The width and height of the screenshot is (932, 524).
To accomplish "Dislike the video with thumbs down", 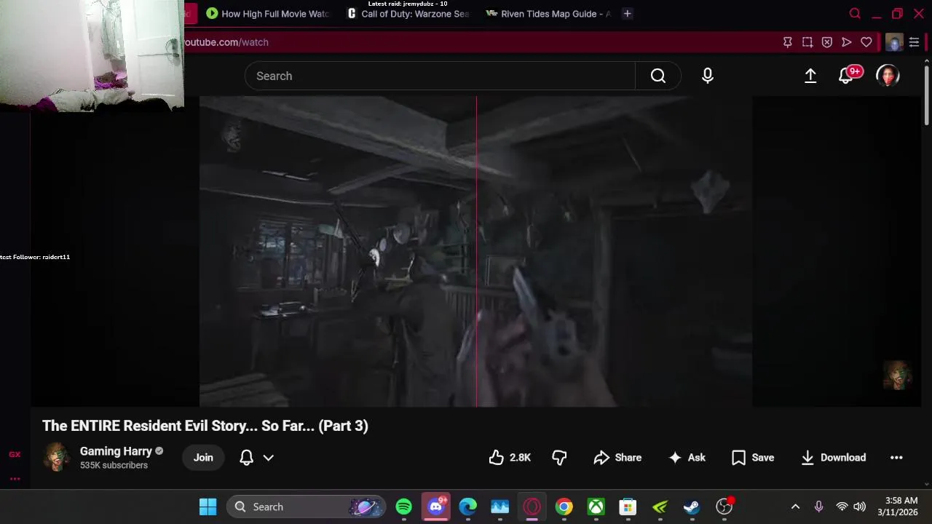I will [559, 458].
